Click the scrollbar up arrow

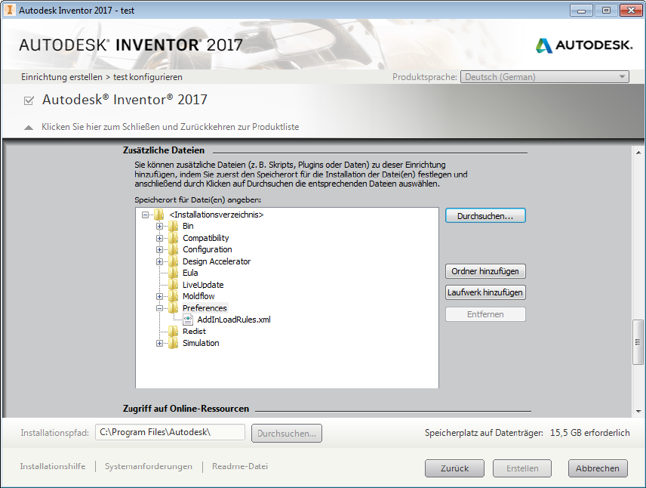point(638,153)
